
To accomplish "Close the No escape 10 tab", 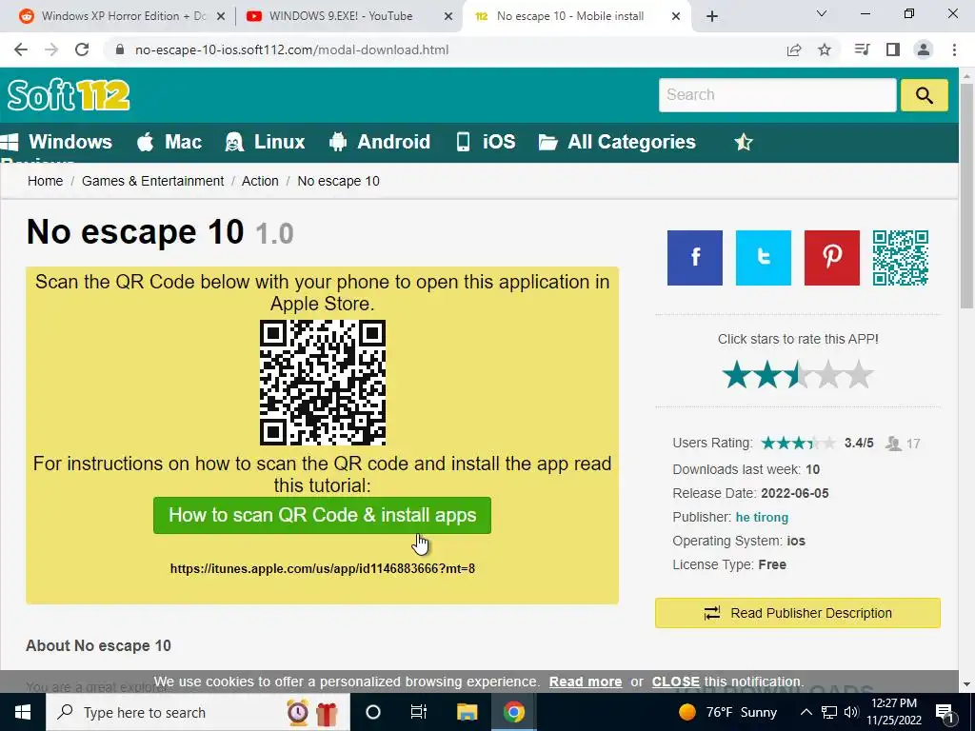I will [x=676, y=17].
